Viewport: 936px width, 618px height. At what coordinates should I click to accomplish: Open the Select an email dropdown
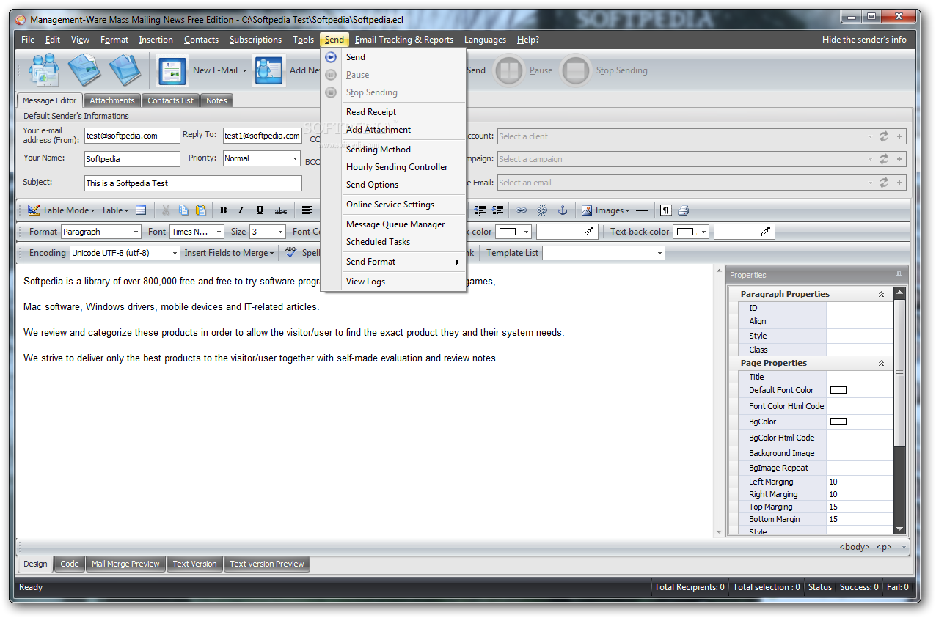point(870,183)
